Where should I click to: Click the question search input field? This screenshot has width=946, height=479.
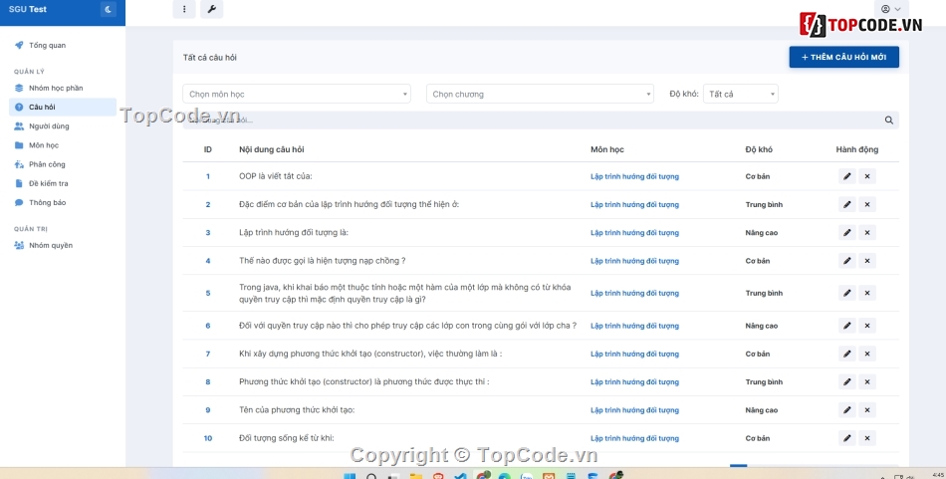[x=533, y=120]
